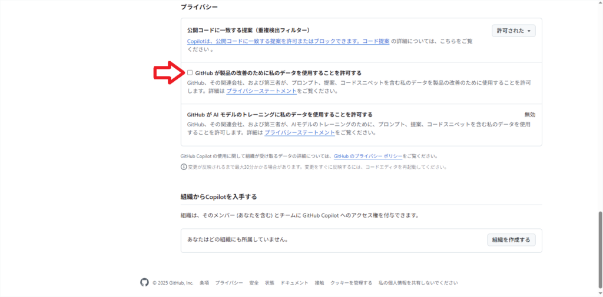This screenshot has height=297, width=603.
Task: Click the 組織からCopilotを入手する heading
Action: coord(218,196)
